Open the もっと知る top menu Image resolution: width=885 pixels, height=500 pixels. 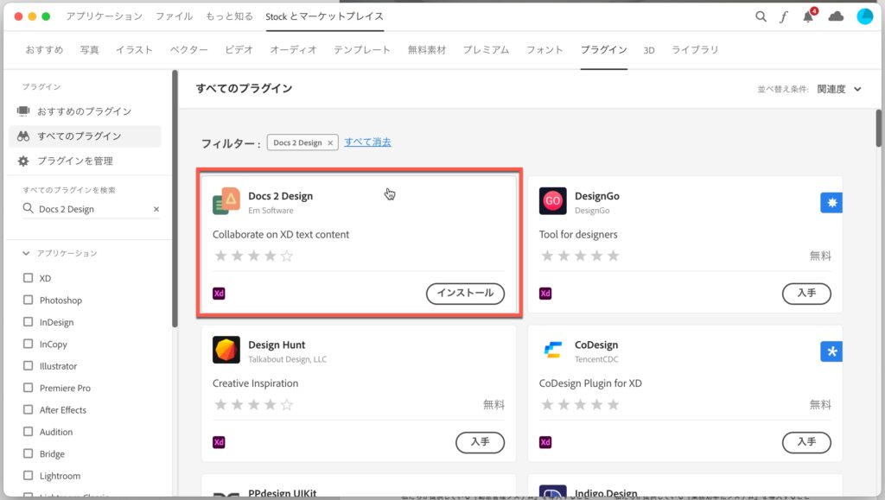point(229,16)
